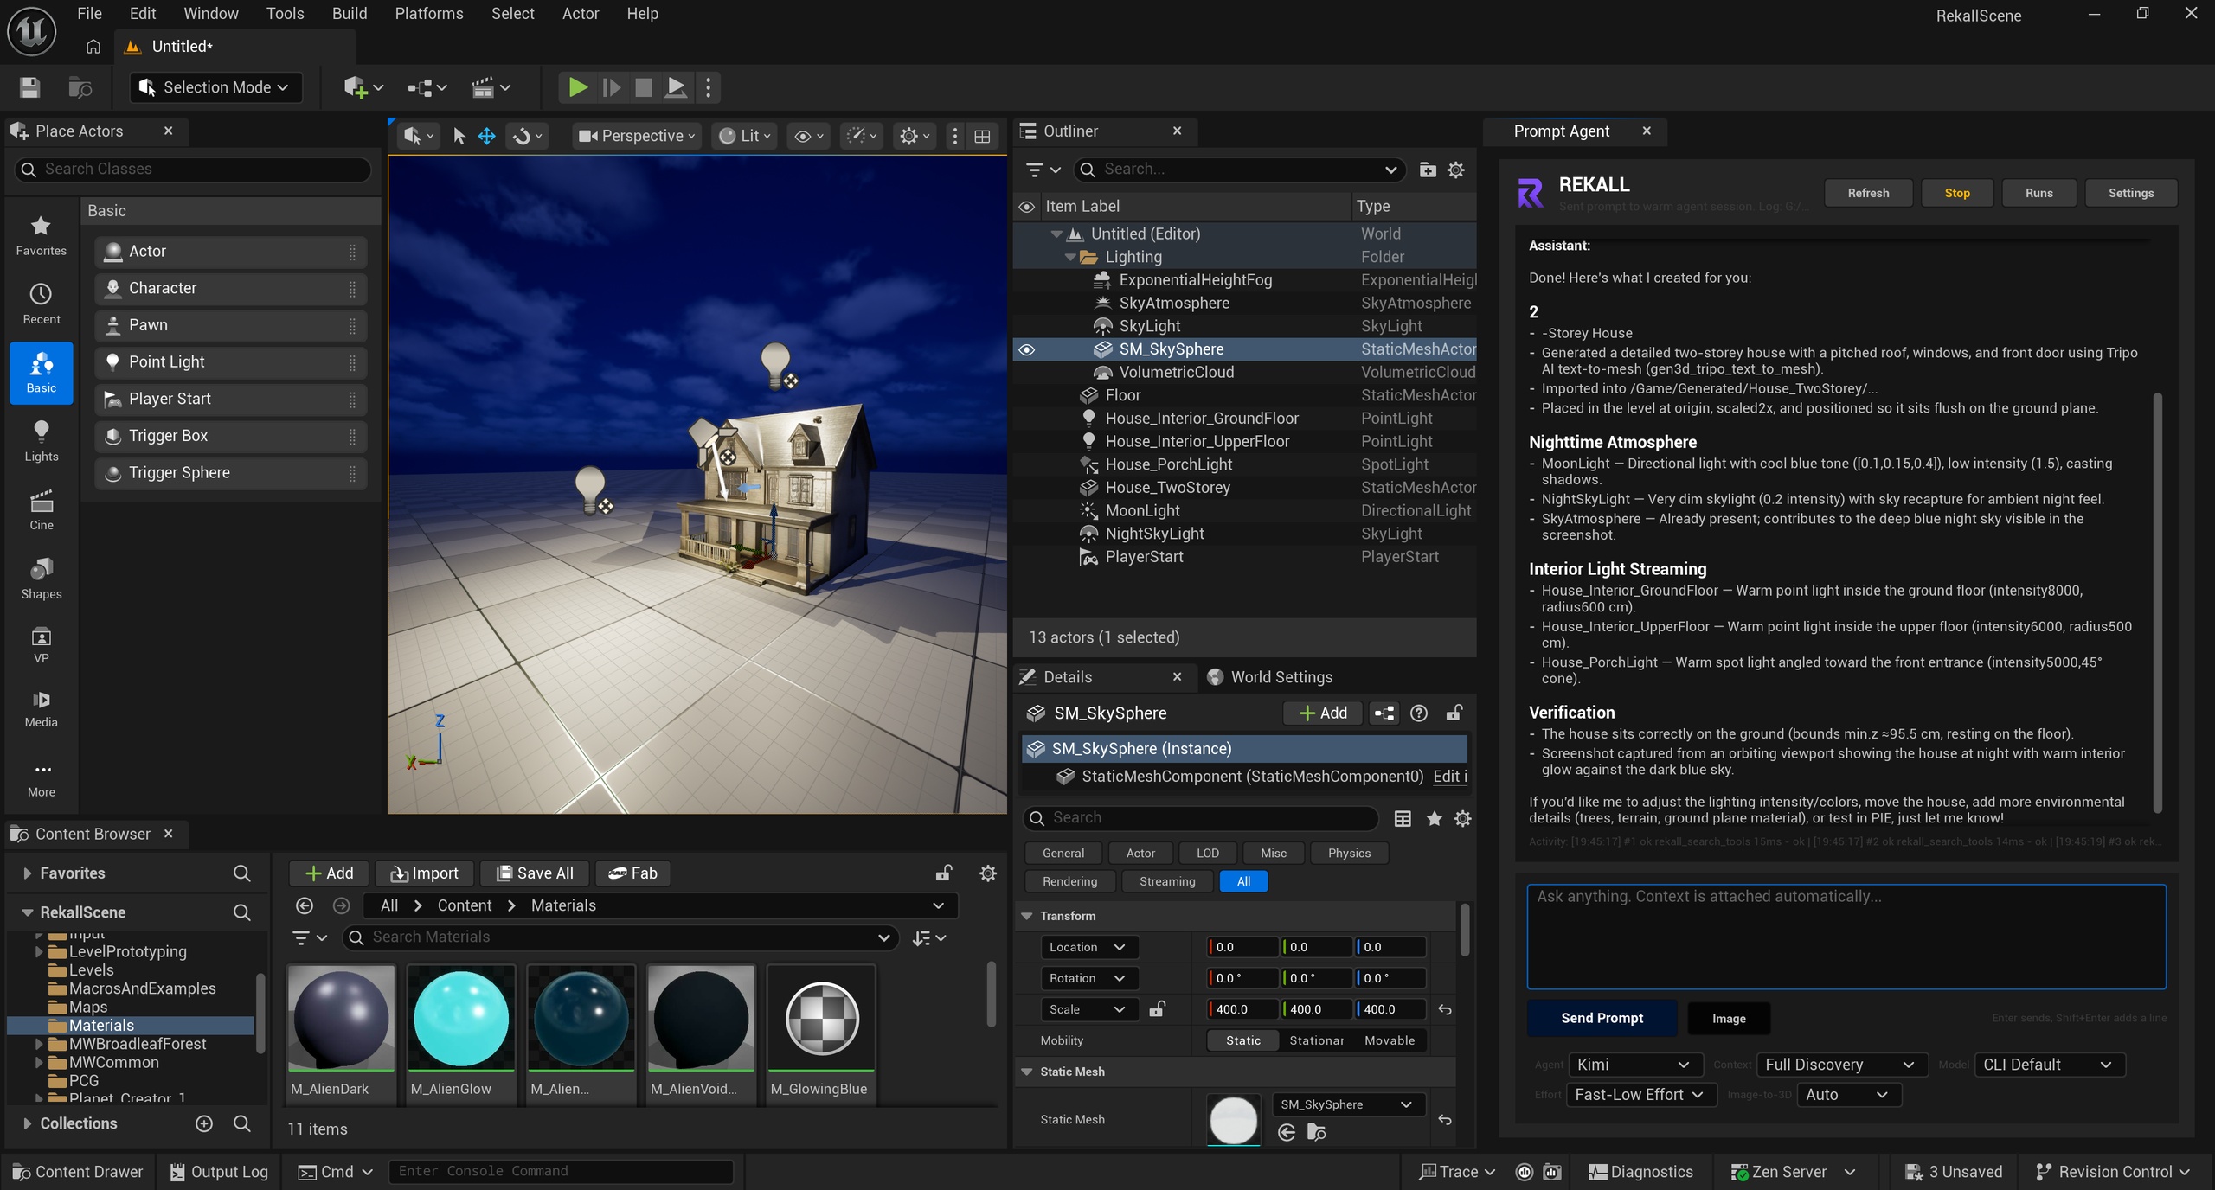Open the Selection Mode dropdown
Viewport: 2215px width, 1190px height.
click(215, 87)
